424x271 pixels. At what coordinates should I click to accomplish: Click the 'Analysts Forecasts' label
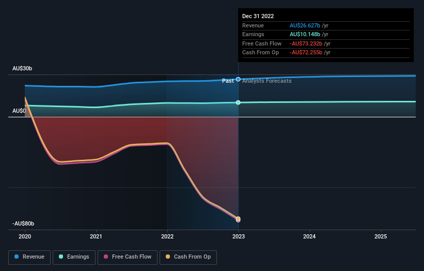267,81
